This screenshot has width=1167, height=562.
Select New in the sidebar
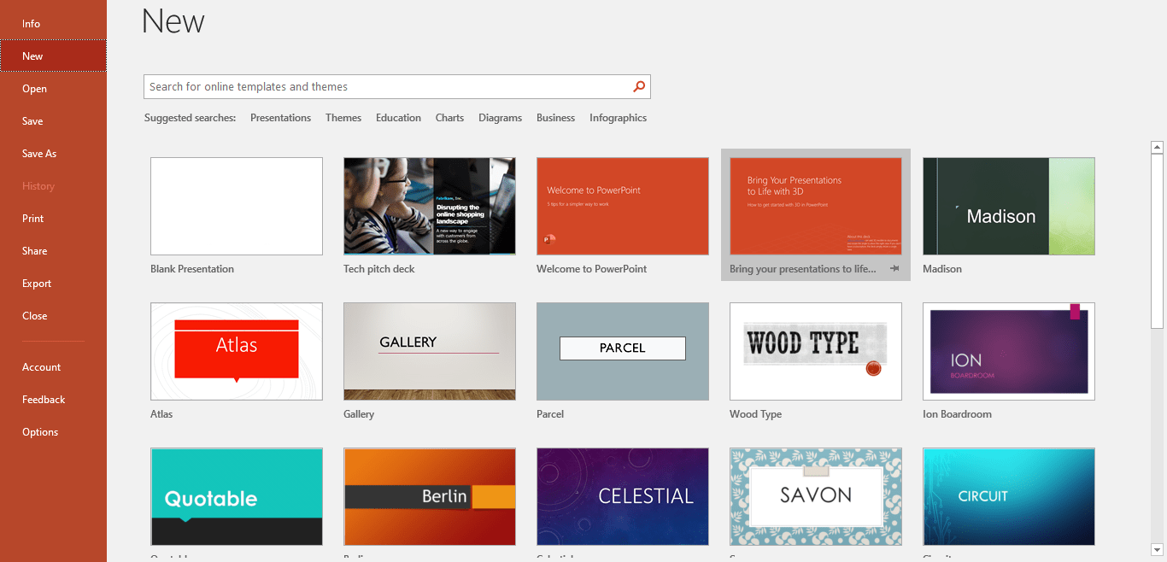pyautogui.click(x=53, y=56)
